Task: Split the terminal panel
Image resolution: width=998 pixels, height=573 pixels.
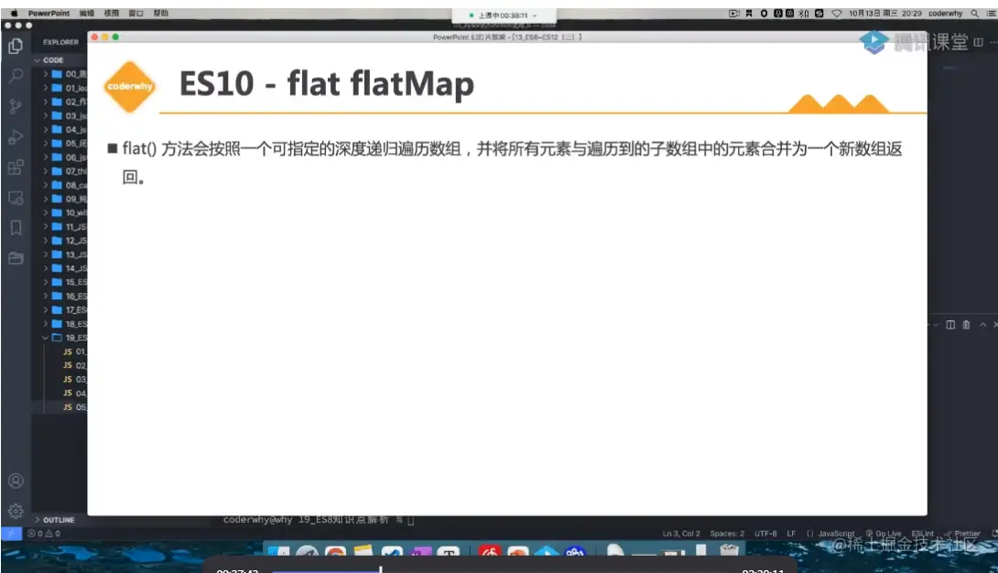Action: pyautogui.click(x=950, y=324)
